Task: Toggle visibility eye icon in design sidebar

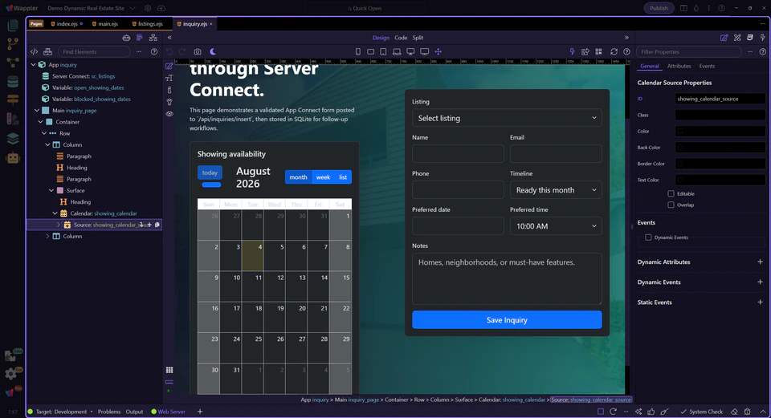Action: point(169,114)
